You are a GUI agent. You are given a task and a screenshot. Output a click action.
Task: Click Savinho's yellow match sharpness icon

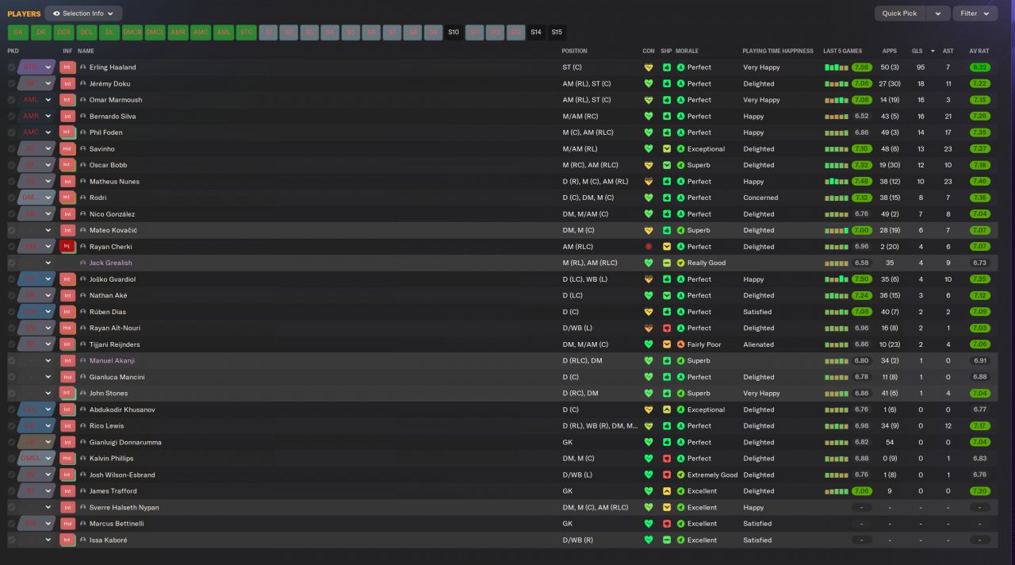point(667,148)
